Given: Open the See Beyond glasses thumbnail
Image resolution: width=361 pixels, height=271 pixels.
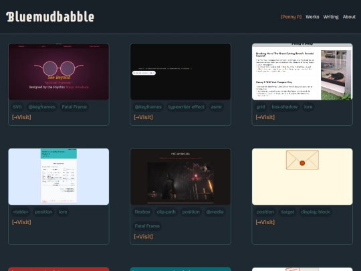Looking at the screenshot, I should click(59, 72).
